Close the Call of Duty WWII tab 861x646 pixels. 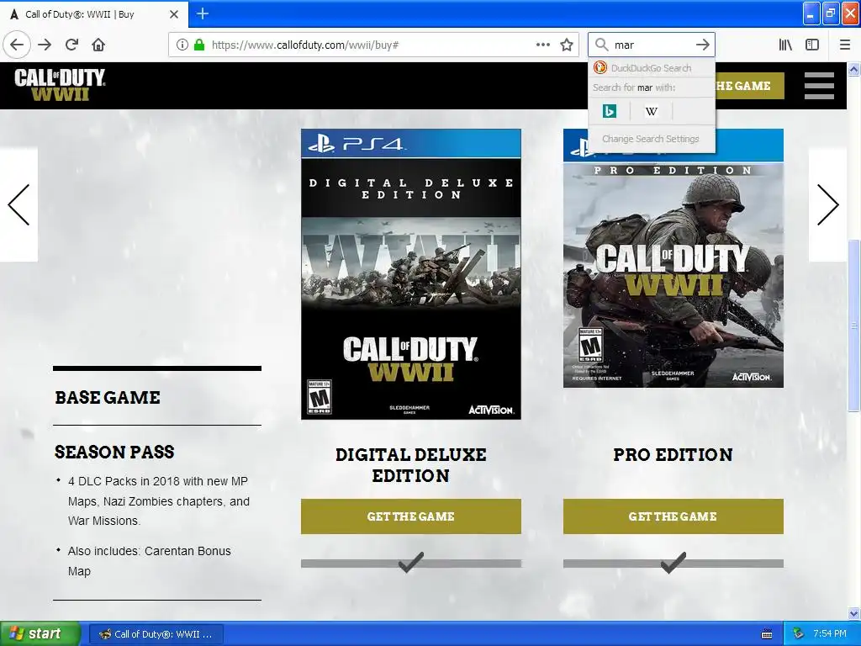[x=174, y=14]
